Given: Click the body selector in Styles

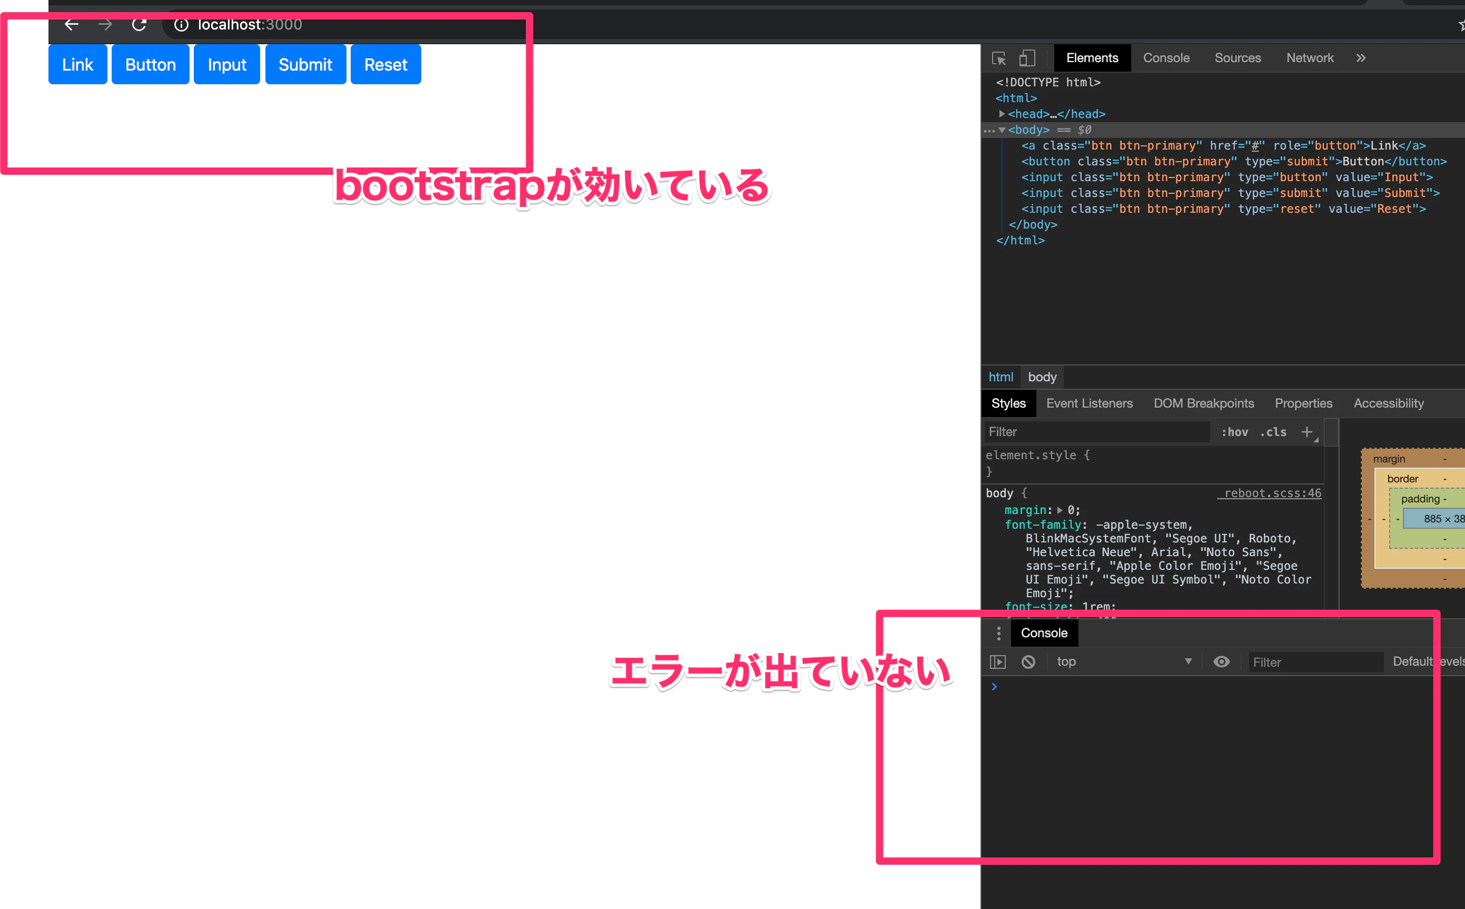Looking at the screenshot, I should [x=999, y=493].
